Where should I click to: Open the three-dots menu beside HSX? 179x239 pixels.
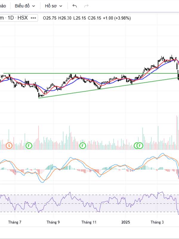(x=33, y=18)
